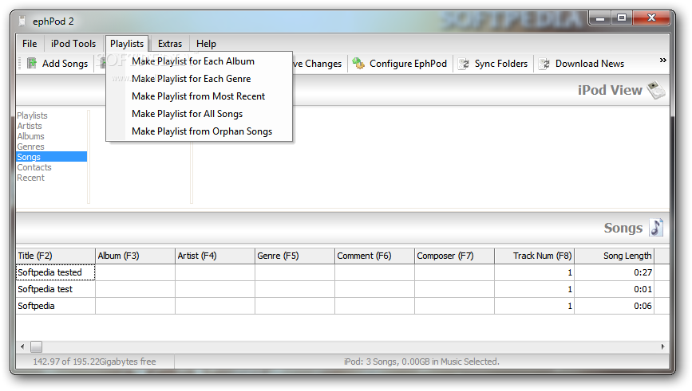Select Recent in the sidebar list

[x=30, y=178]
